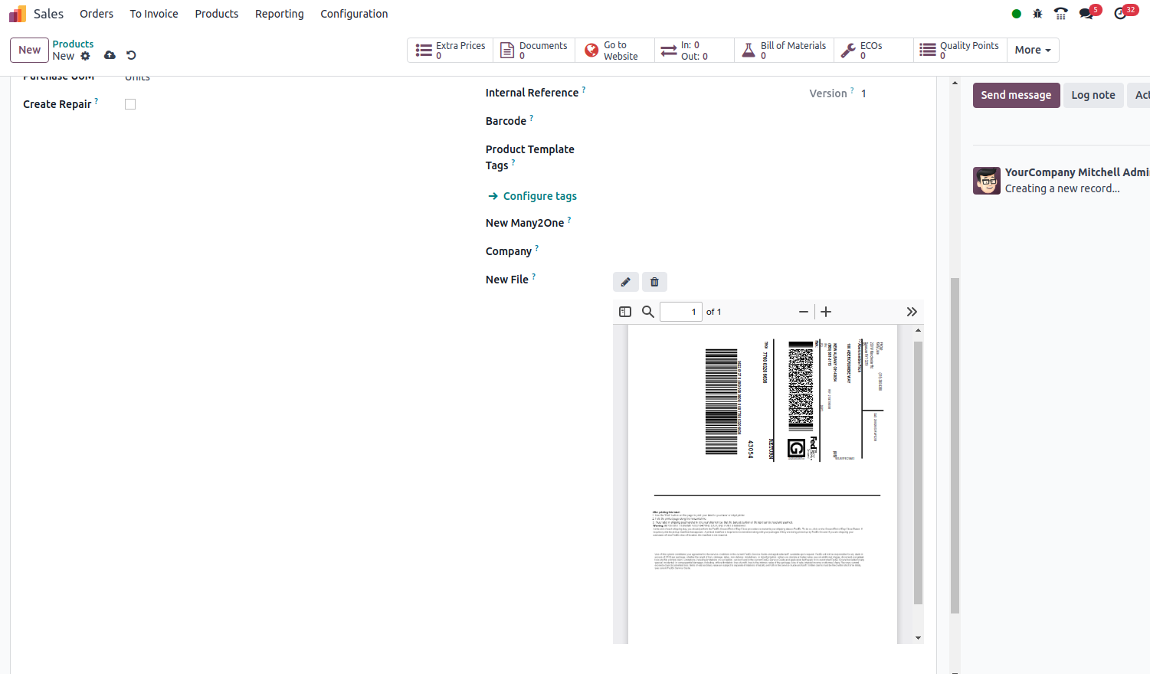Open the Orders menu

(x=97, y=14)
